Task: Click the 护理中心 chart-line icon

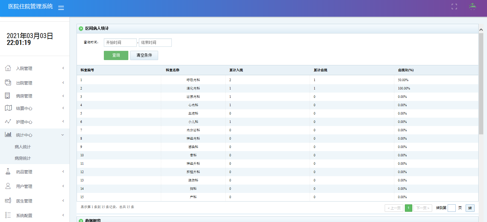Action: (x=8, y=121)
